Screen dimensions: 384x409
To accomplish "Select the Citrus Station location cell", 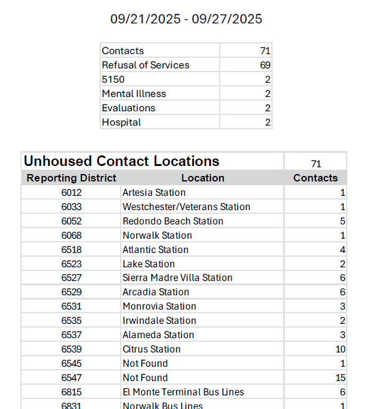I will 151,349.
